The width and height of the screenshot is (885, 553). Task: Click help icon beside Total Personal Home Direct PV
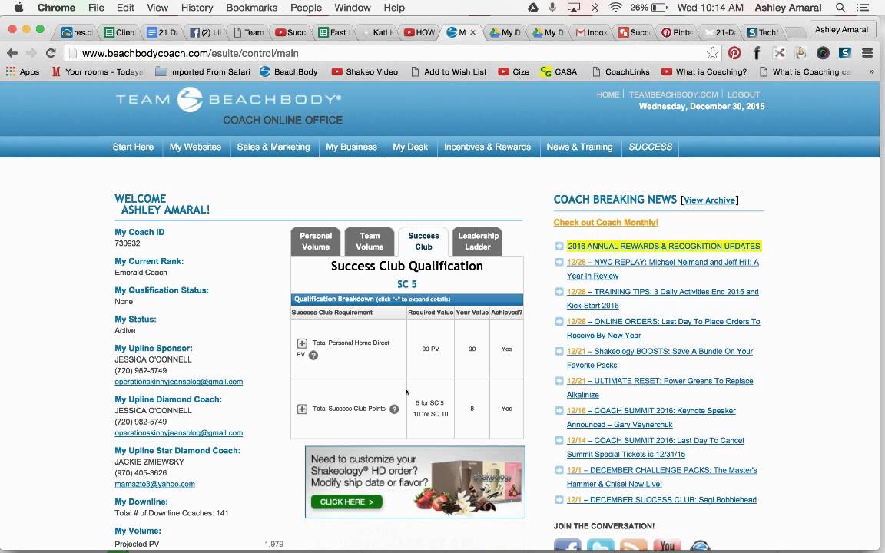point(313,356)
